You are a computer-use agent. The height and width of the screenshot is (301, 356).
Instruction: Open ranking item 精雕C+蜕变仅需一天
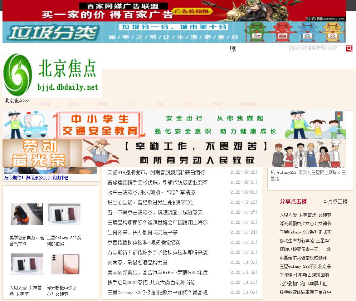click(305, 249)
